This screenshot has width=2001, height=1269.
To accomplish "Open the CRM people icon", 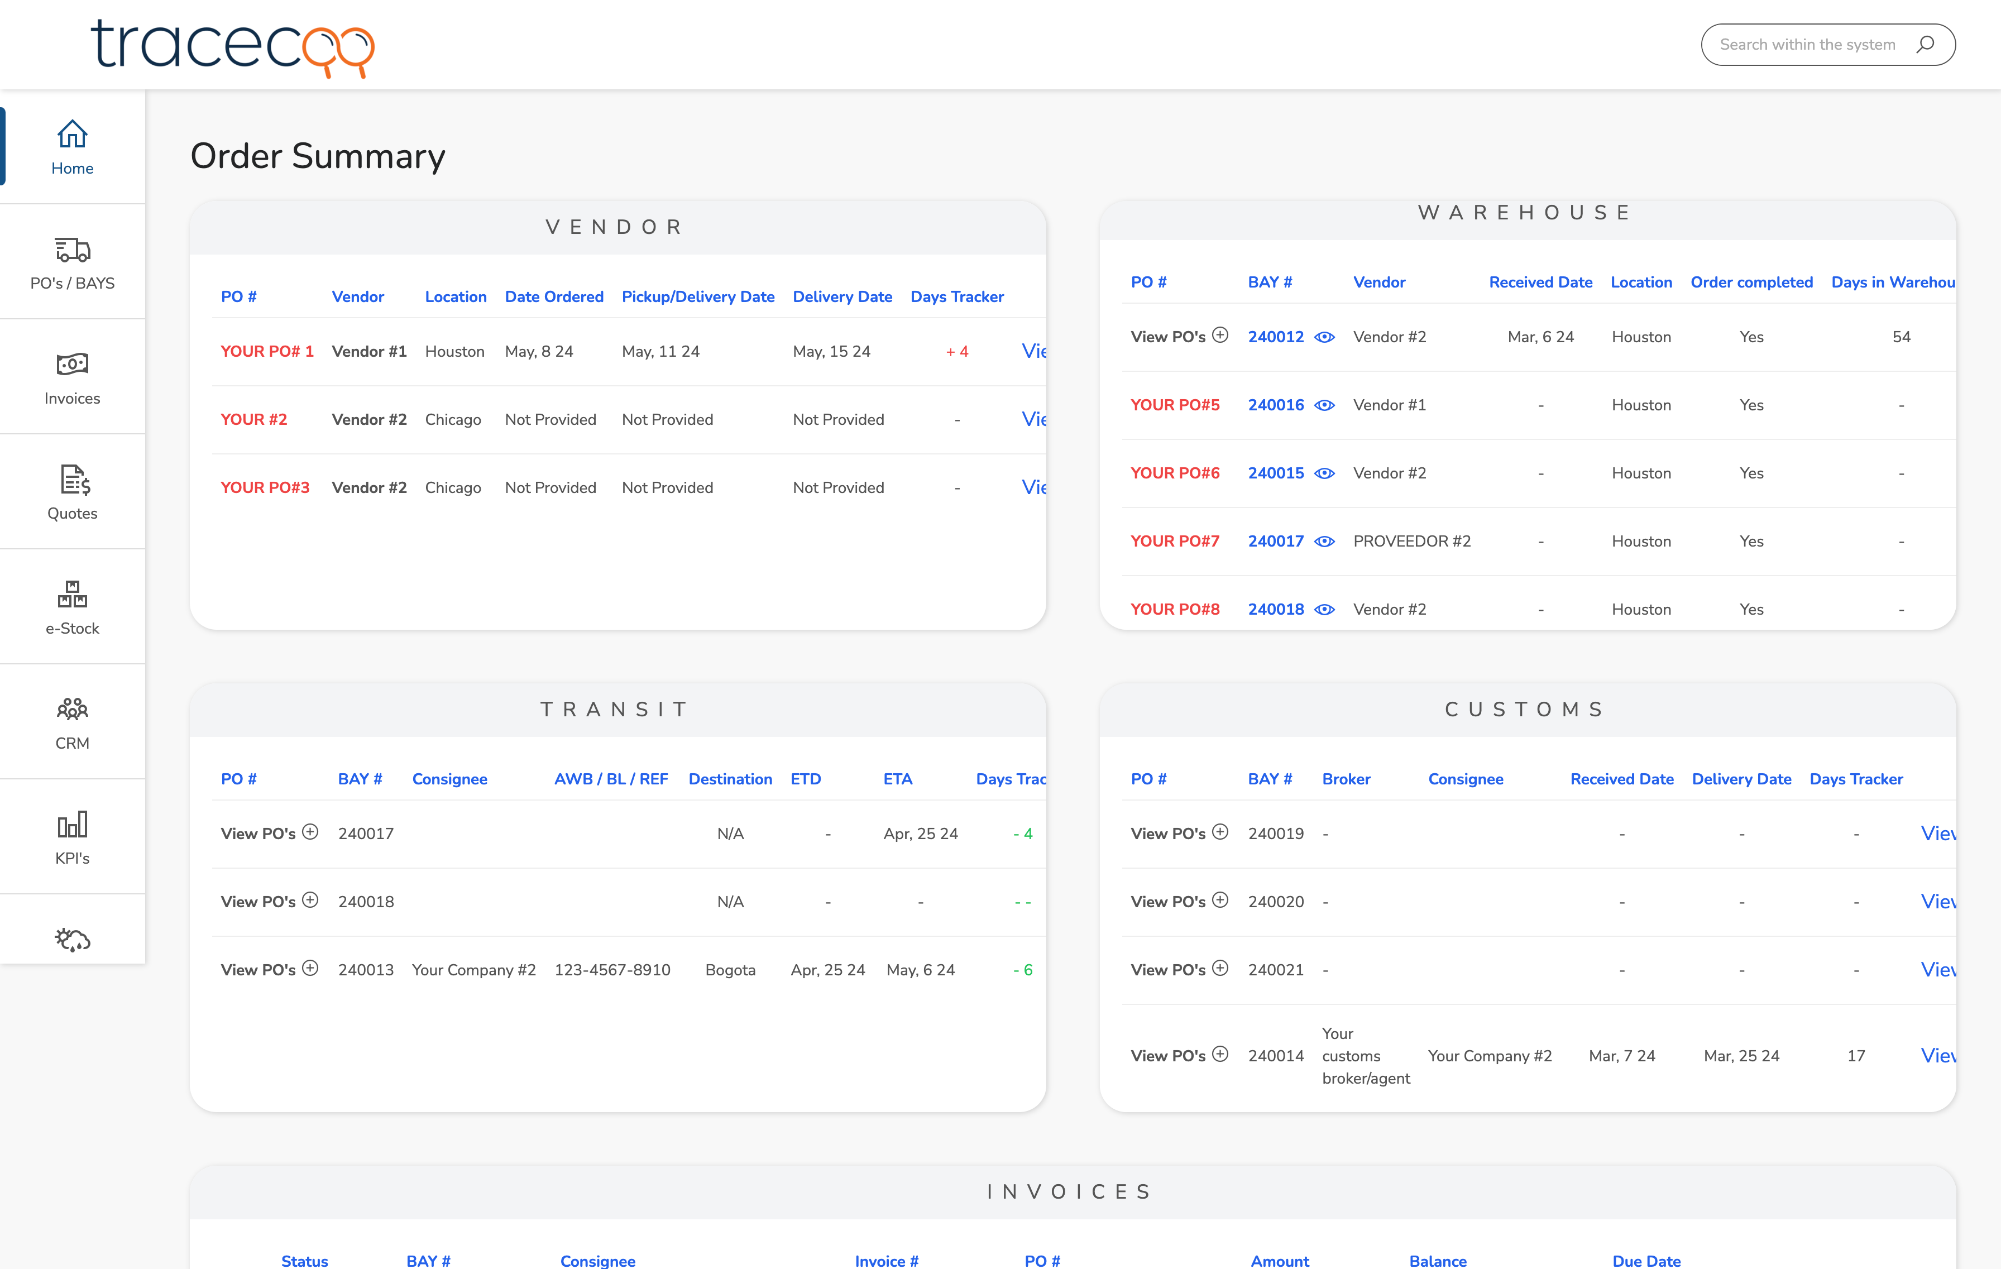I will point(72,709).
